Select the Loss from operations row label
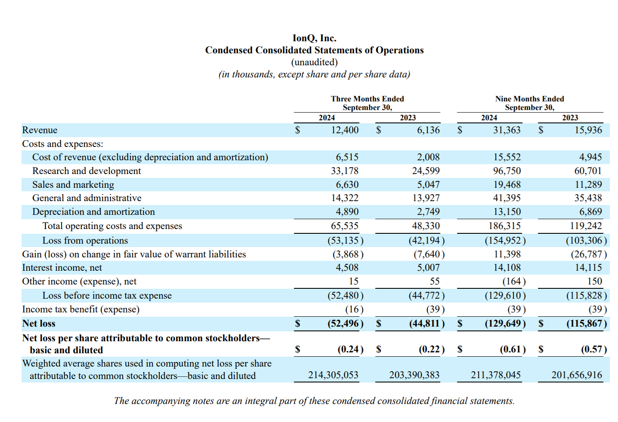This screenshot has width=618, height=422. 85,241
